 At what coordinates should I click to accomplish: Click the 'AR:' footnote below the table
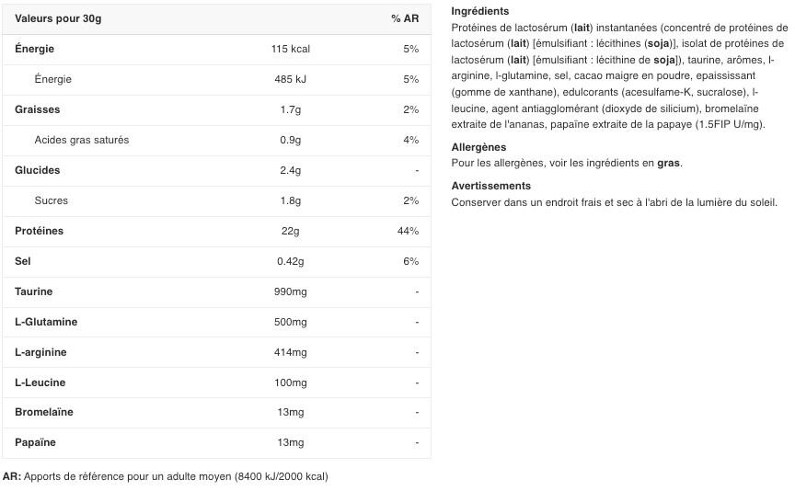[12, 476]
